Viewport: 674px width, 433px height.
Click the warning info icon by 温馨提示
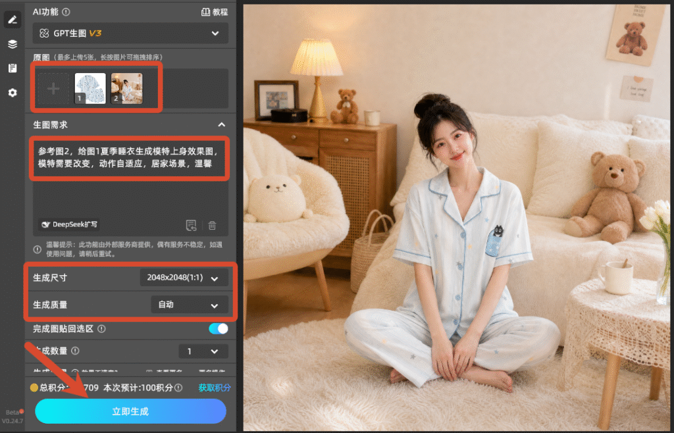click(x=38, y=249)
